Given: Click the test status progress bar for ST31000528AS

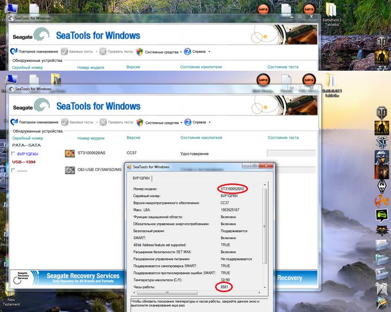Looking at the screenshot, I should (x=291, y=153).
